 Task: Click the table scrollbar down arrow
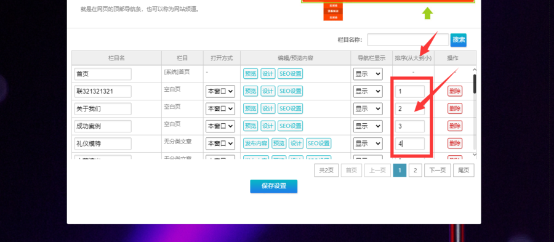point(475,155)
